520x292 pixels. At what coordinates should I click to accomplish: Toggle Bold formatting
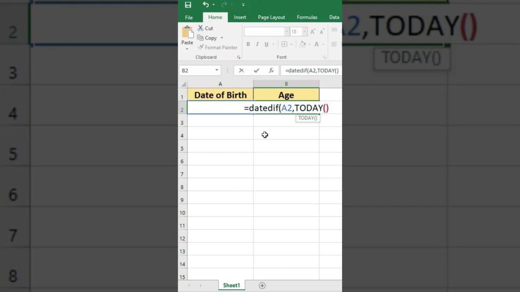pos(248,44)
